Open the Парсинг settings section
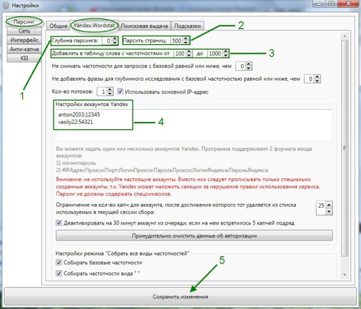361x309 pixels. tap(24, 22)
